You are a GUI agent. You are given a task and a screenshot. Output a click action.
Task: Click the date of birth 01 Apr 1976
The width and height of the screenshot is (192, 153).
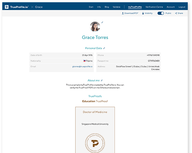click(87, 55)
